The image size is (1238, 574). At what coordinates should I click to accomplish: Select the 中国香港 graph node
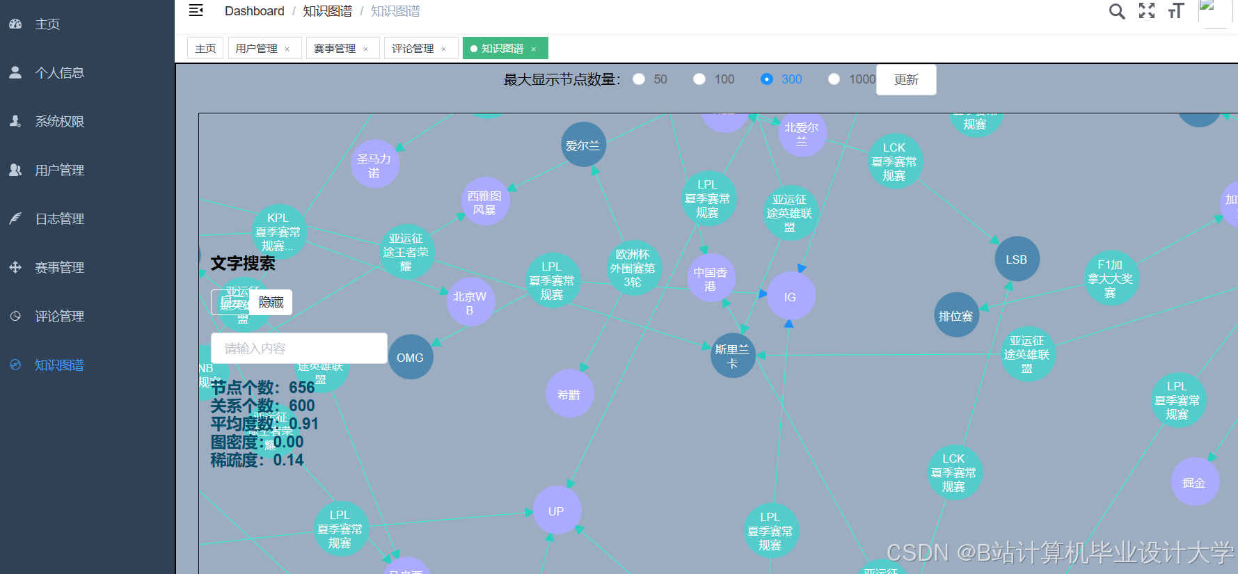pyautogui.click(x=711, y=278)
